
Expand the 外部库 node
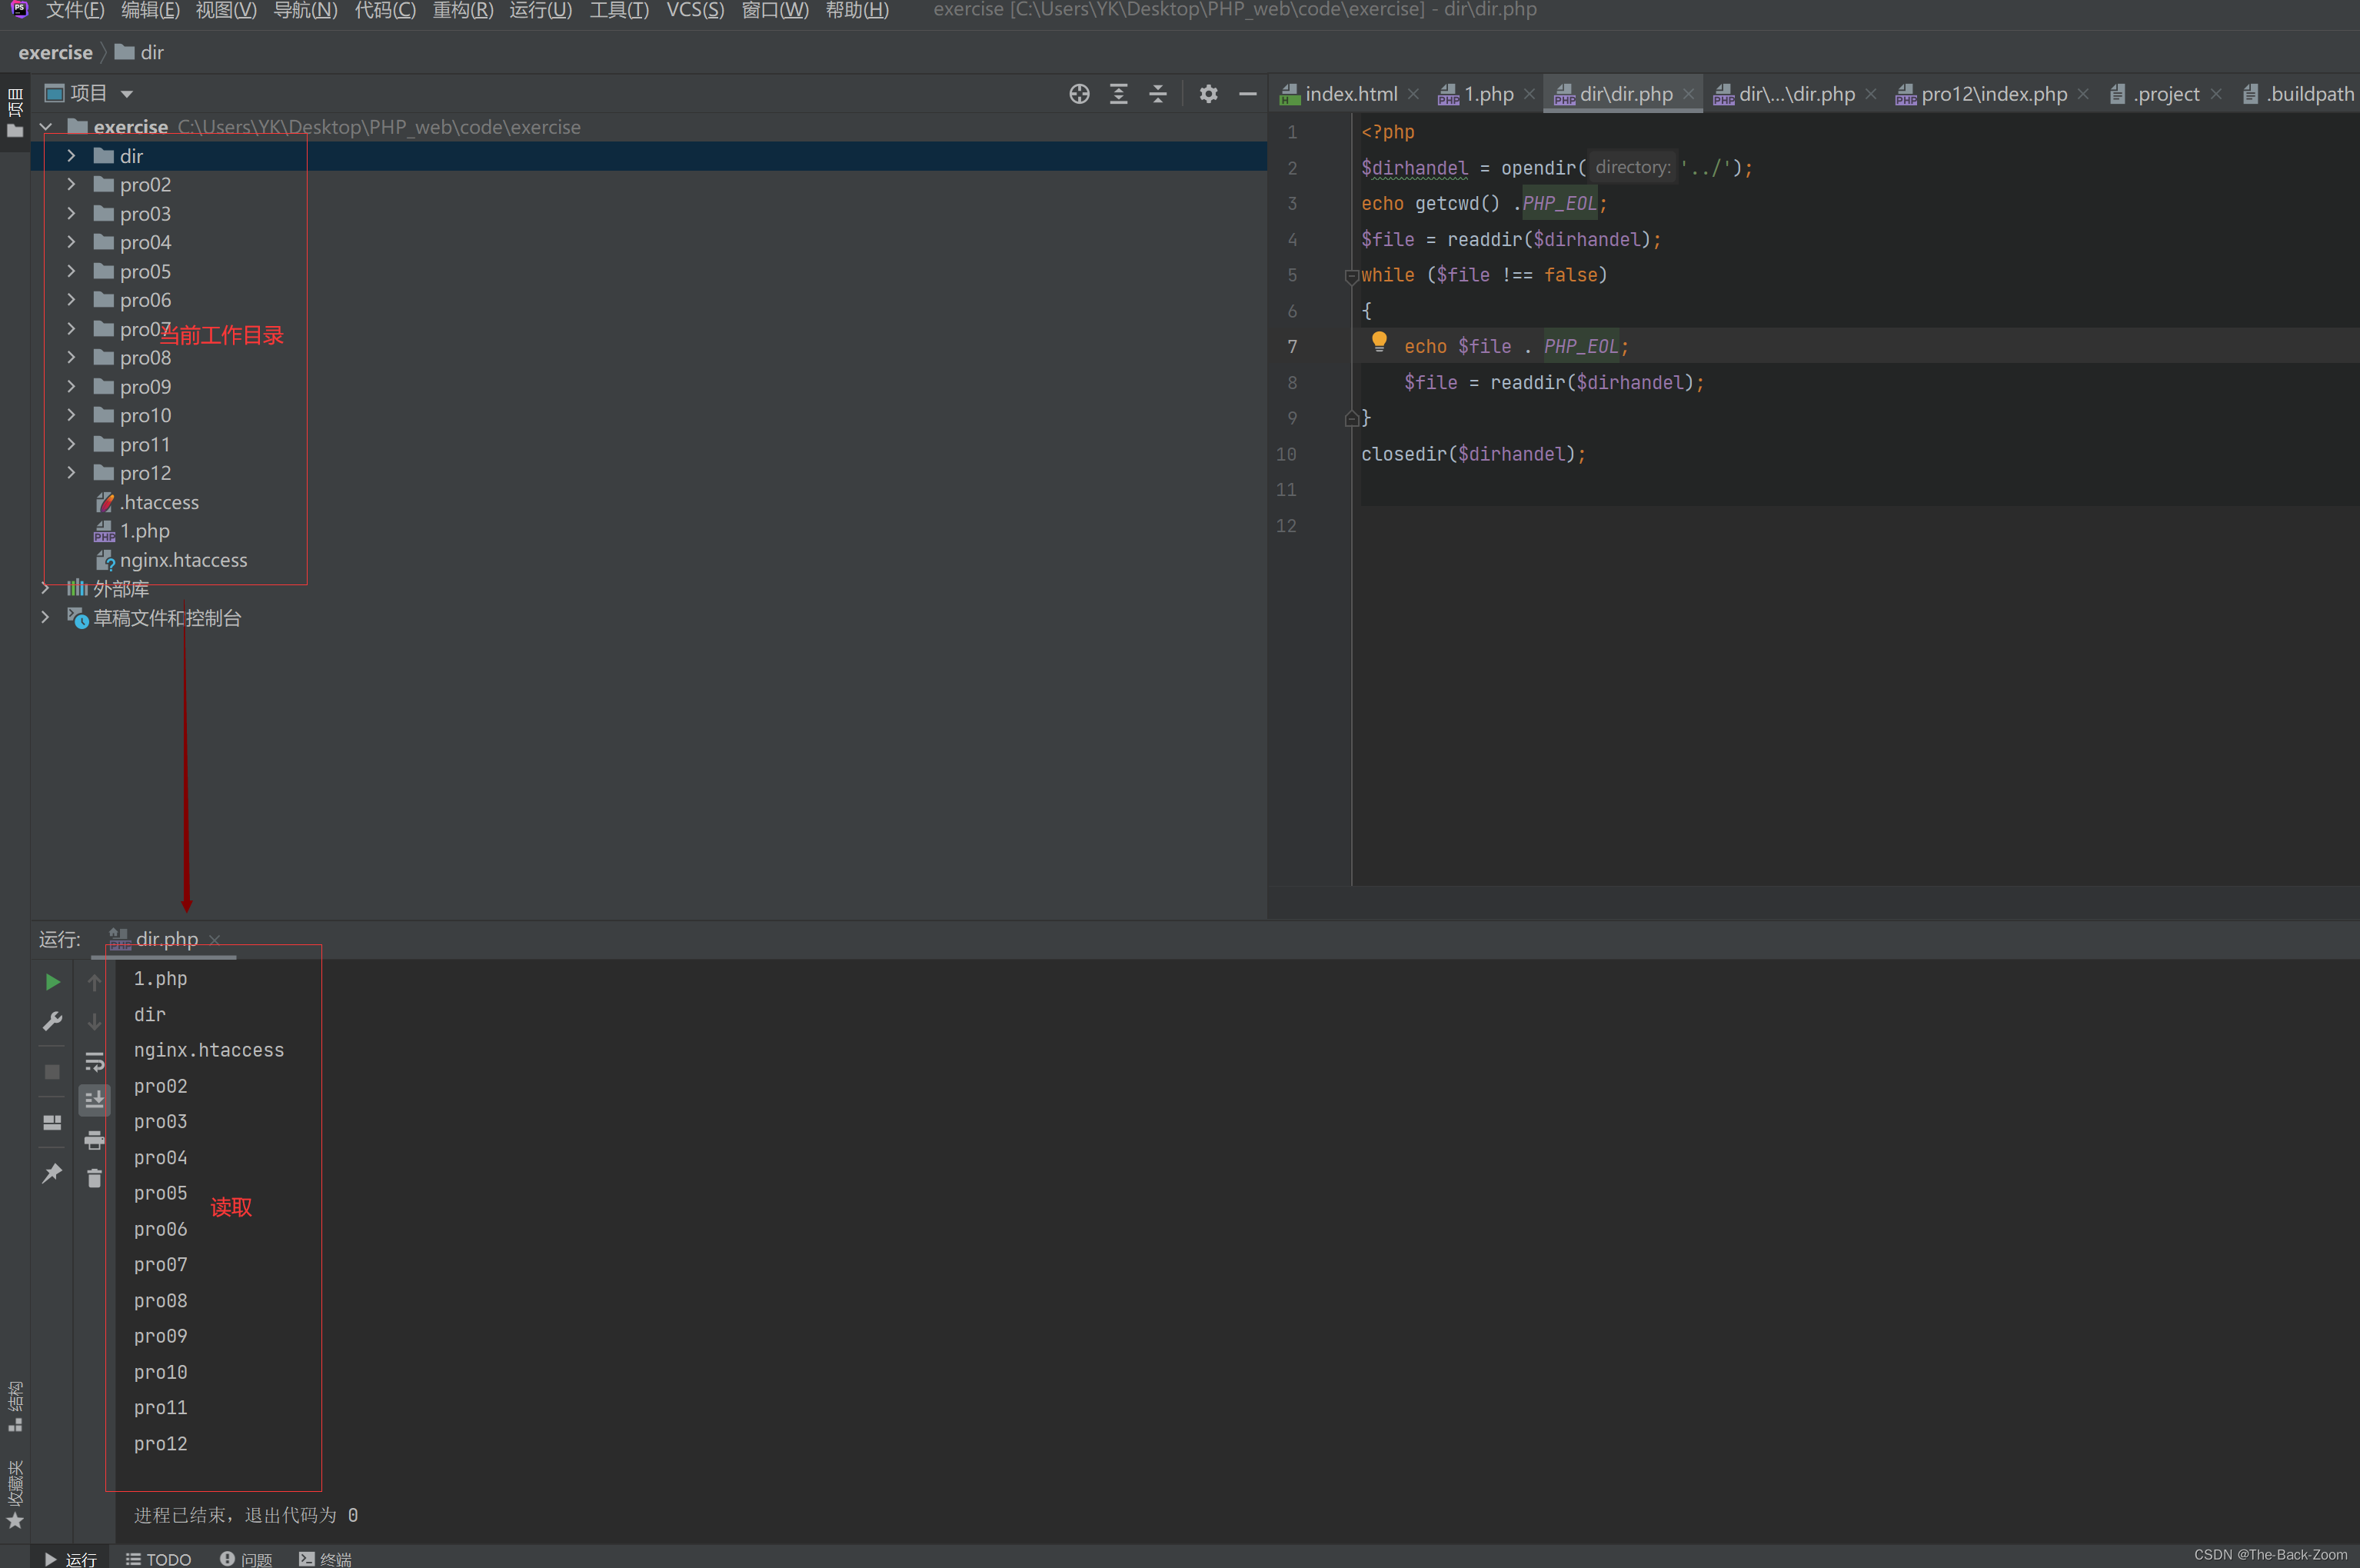tap(46, 589)
